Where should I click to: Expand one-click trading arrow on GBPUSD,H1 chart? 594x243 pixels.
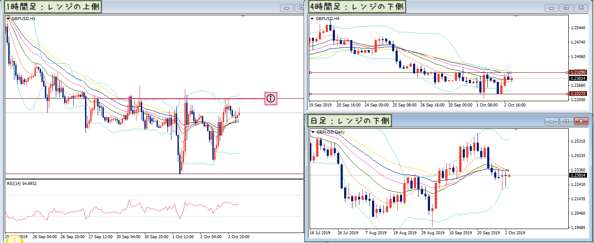[8, 18]
